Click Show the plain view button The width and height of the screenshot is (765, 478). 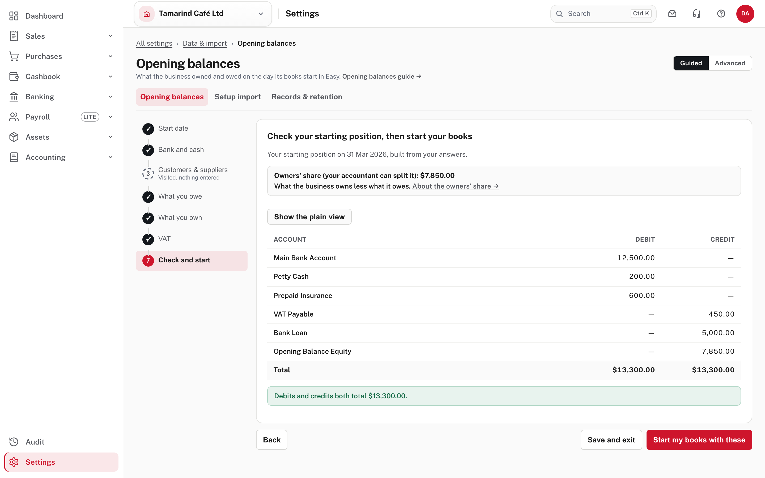pyautogui.click(x=309, y=217)
